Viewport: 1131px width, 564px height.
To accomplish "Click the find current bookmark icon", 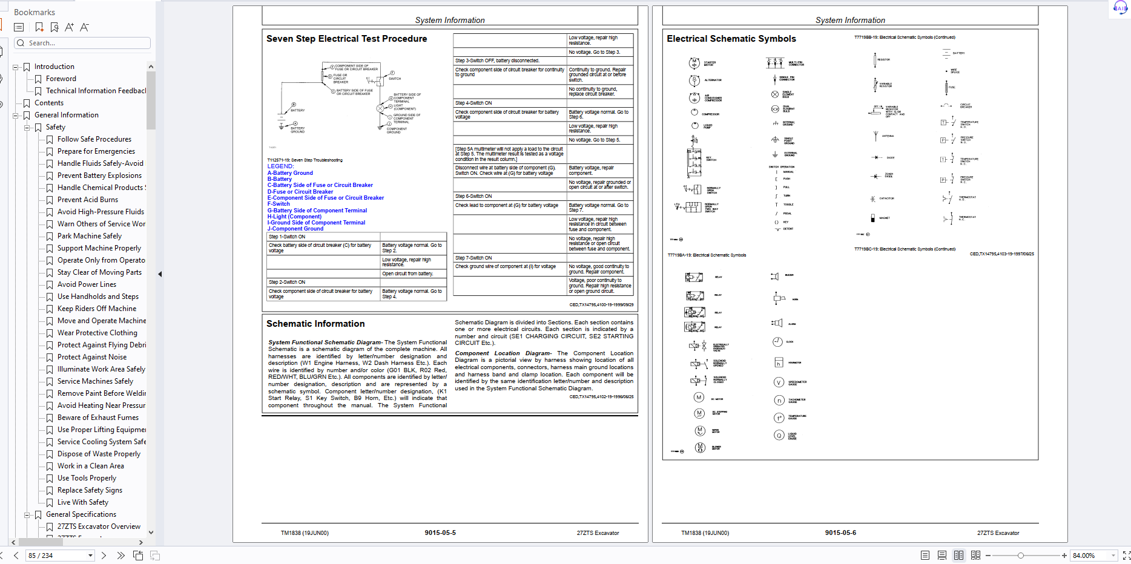I will pyautogui.click(x=54, y=27).
